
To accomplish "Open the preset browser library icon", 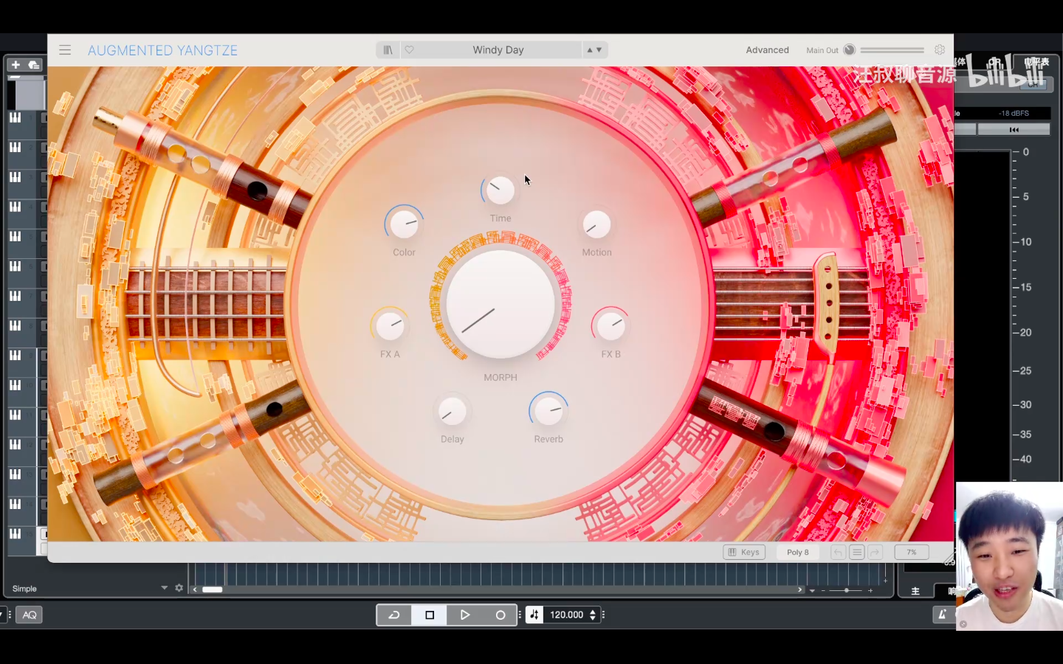I will tap(388, 50).
